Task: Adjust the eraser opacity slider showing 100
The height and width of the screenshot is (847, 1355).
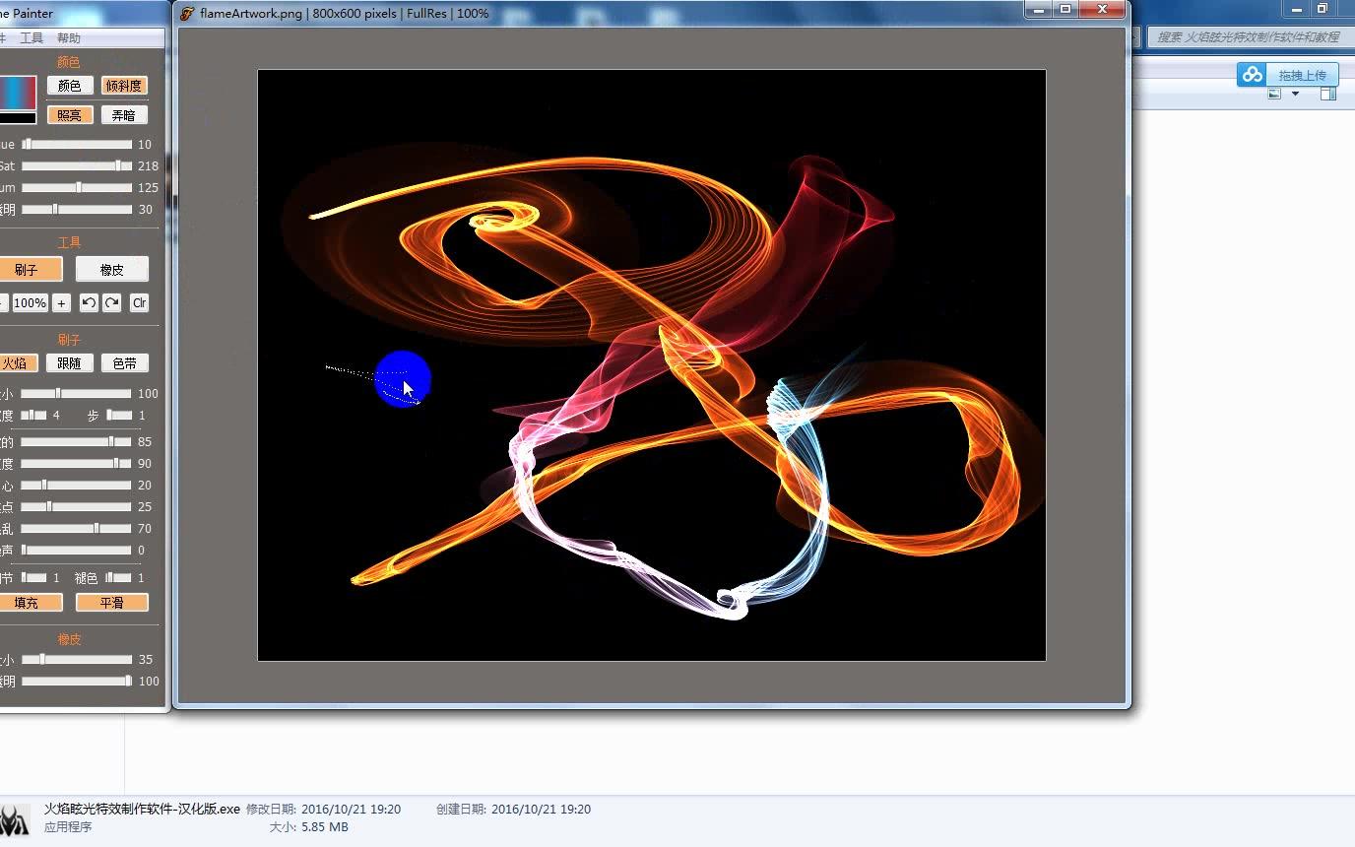Action: pos(77,682)
